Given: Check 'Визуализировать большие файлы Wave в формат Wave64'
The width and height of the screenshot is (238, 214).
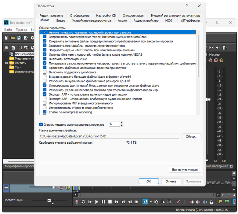Looking at the screenshot, I should (x=45, y=76).
